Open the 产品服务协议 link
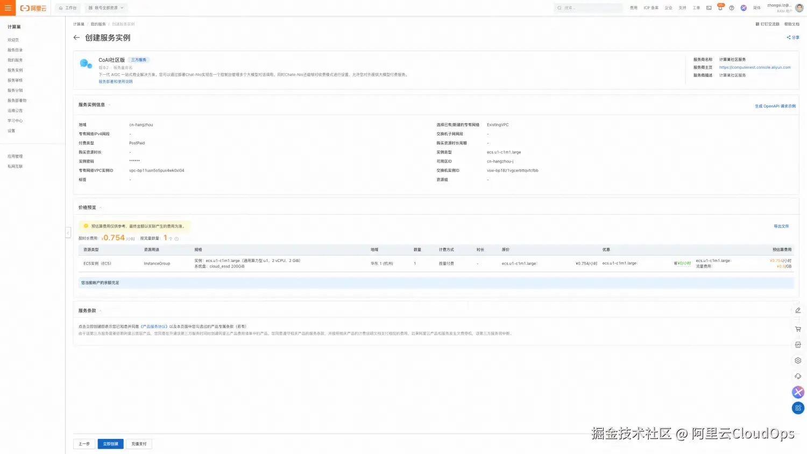 (154, 327)
